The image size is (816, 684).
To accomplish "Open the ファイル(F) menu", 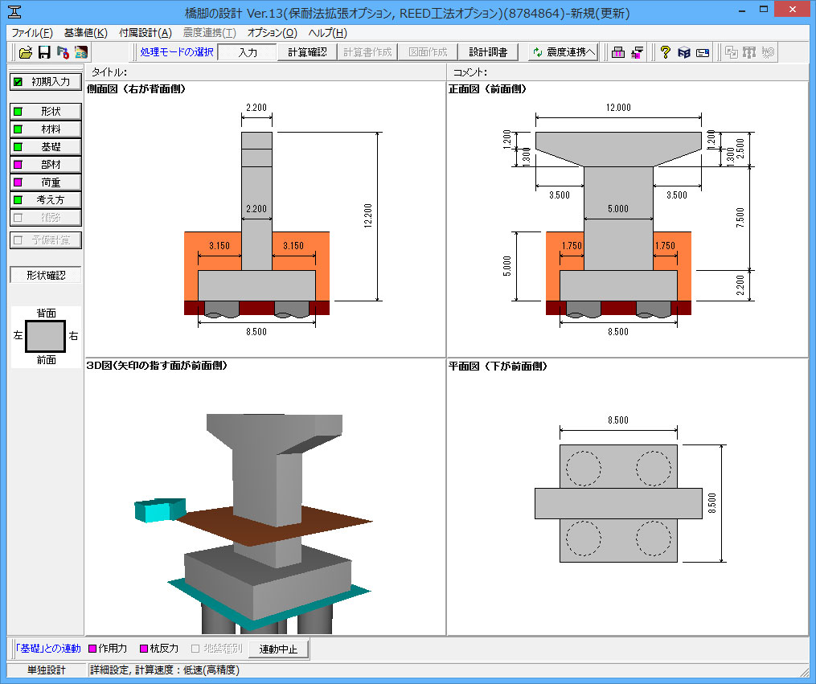I will [32, 33].
